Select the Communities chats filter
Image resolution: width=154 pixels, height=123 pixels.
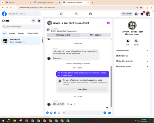[x=33, y=33]
